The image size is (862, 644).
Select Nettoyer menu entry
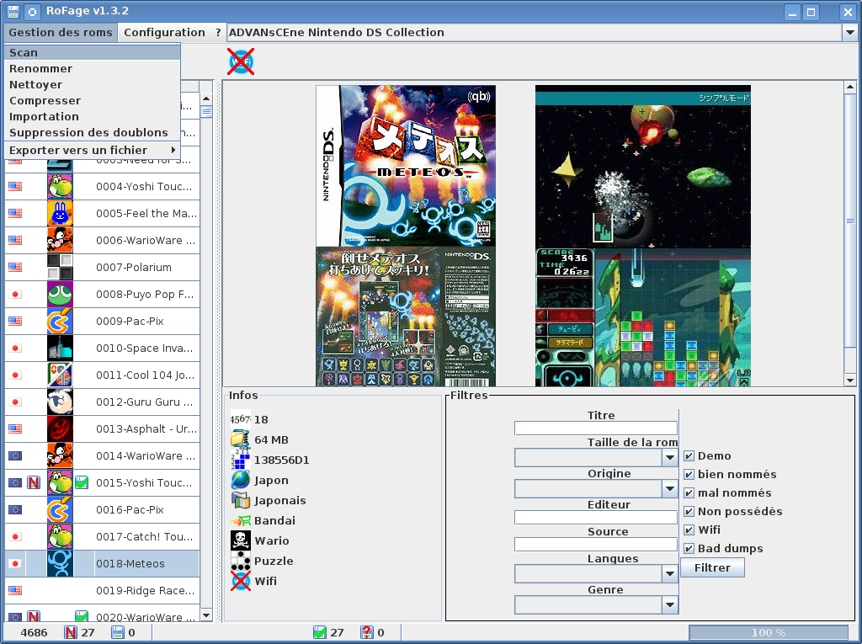93,85
